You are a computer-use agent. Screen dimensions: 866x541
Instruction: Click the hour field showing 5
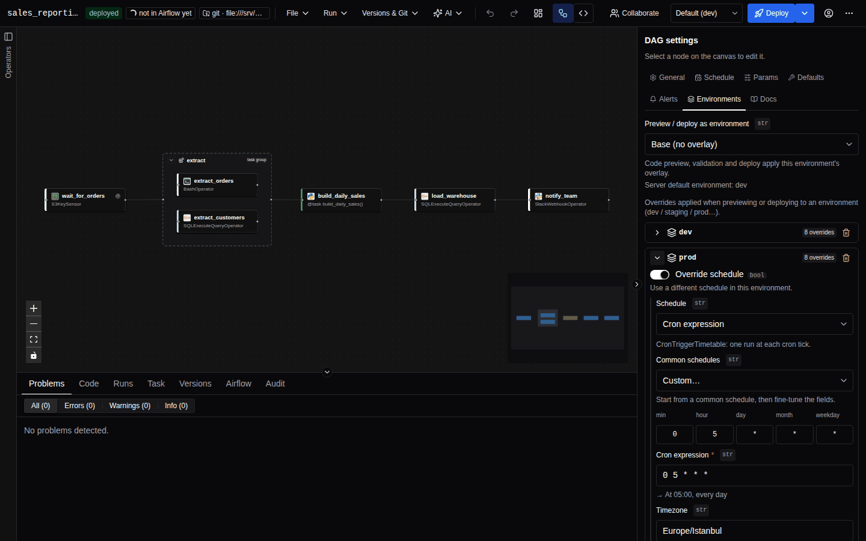coord(714,434)
